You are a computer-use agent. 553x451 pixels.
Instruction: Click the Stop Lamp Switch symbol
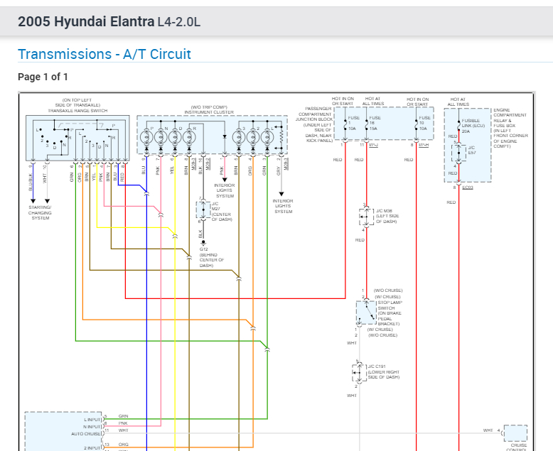(x=365, y=312)
